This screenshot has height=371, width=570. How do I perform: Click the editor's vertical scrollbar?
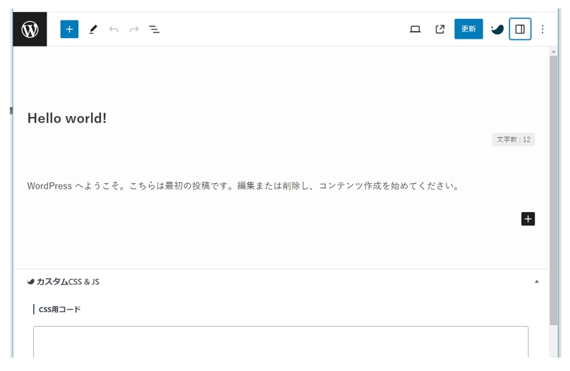click(x=554, y=190)
